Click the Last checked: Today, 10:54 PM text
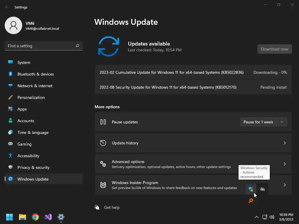 tap(155, 50)
